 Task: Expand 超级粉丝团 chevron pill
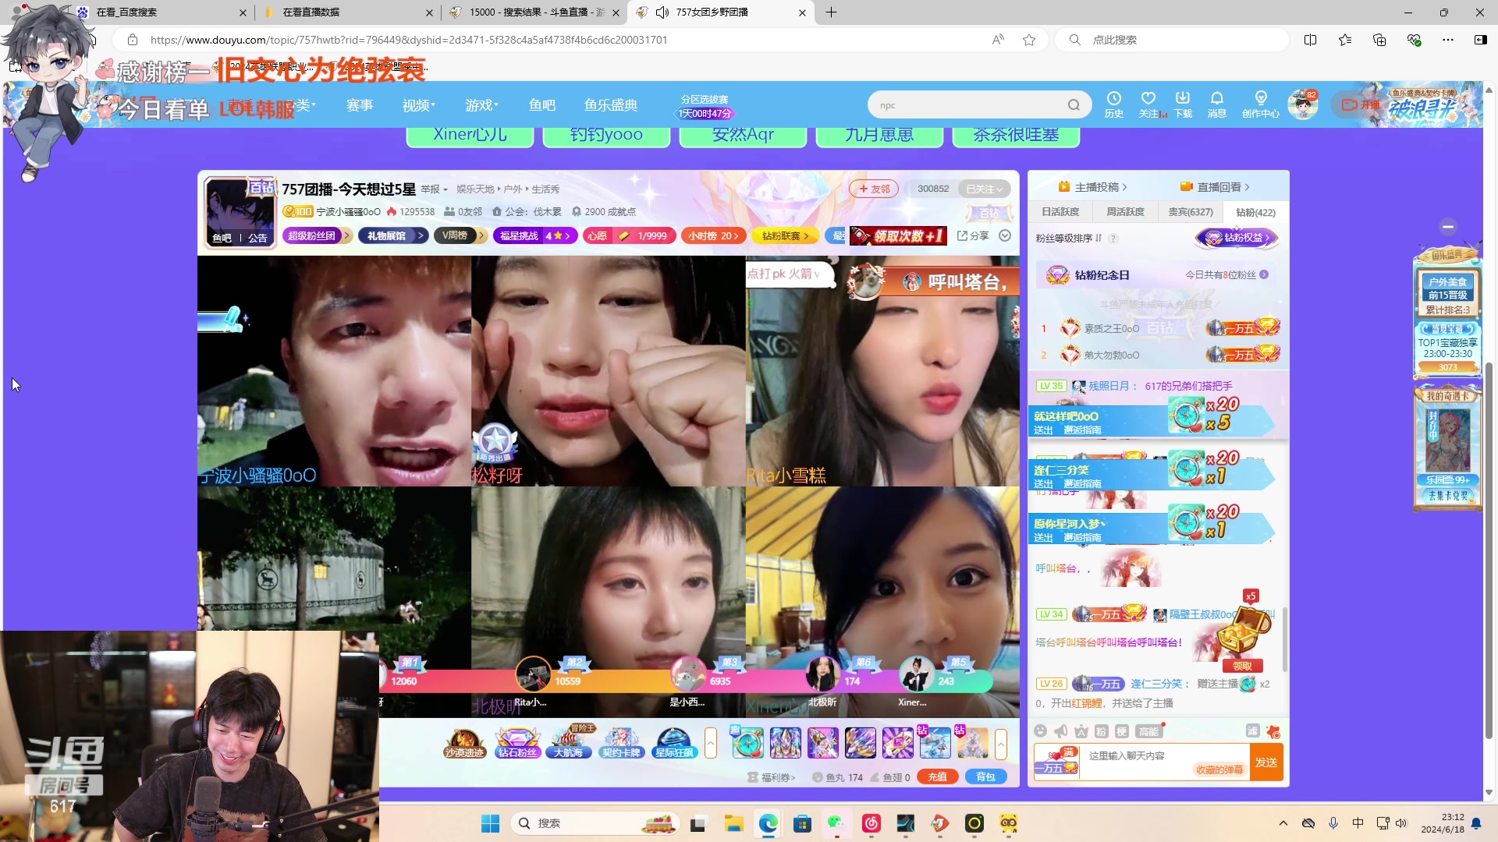click(317, 235)
